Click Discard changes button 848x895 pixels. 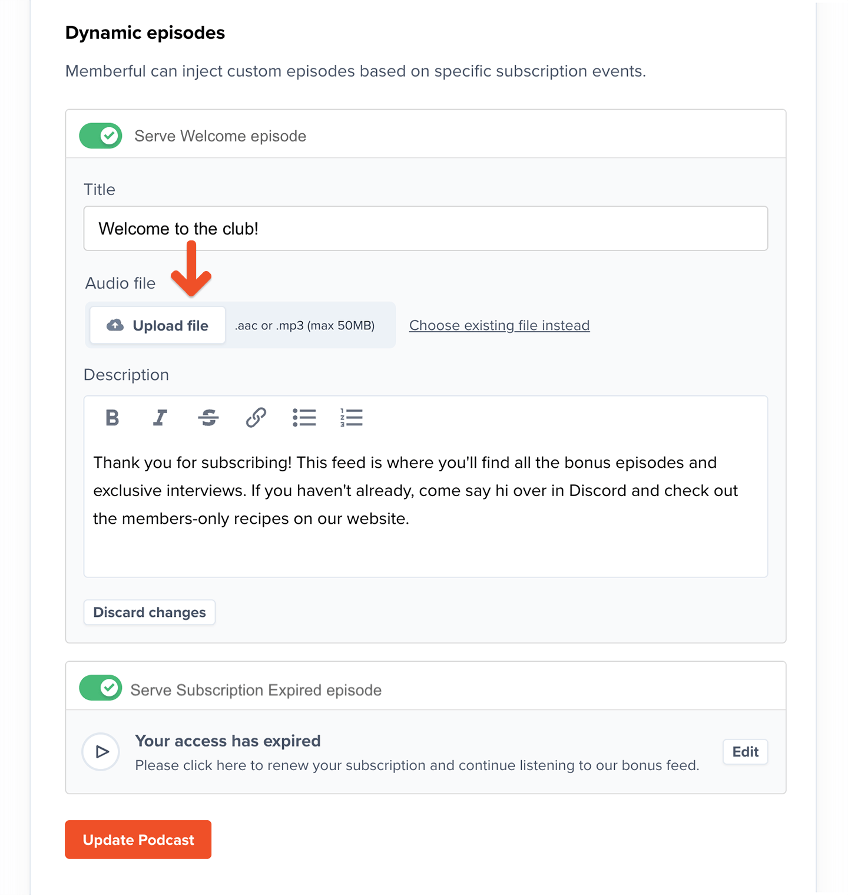point(150,612)
